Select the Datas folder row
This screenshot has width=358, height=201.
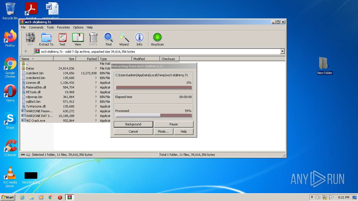66,68
